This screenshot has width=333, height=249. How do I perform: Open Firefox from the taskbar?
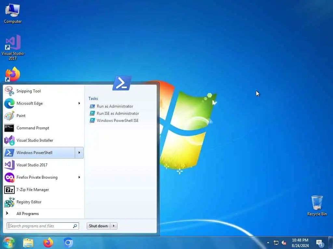(48, 243)
